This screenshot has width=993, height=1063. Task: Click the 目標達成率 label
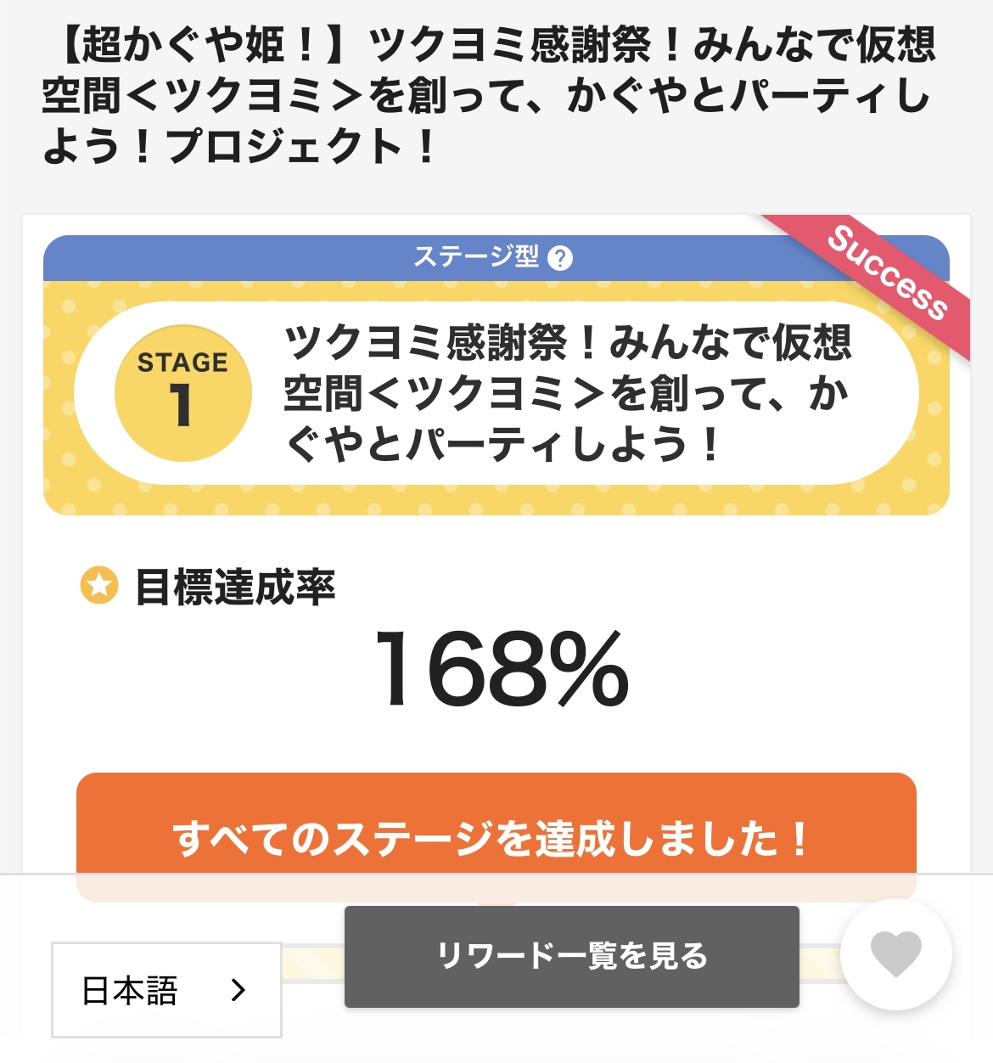(x=235, y=587)
